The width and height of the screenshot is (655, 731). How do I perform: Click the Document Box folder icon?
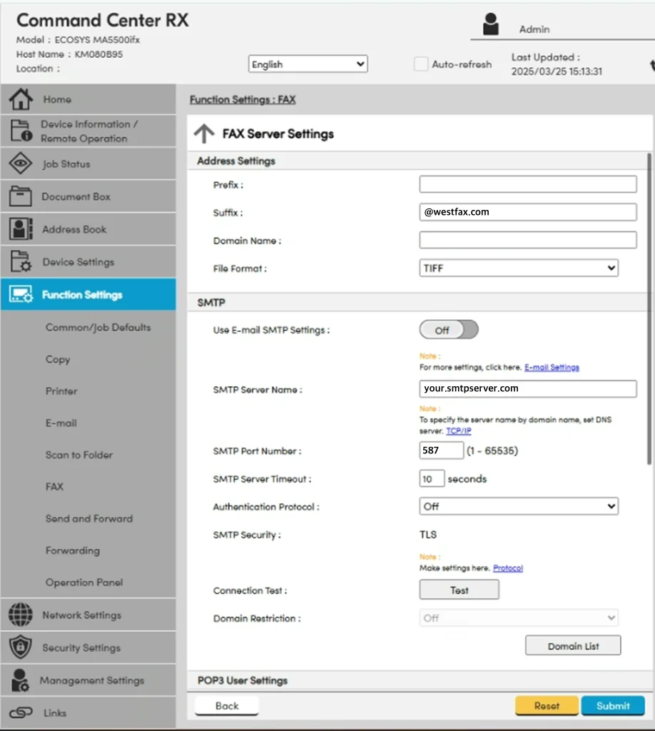click(21, 196)
